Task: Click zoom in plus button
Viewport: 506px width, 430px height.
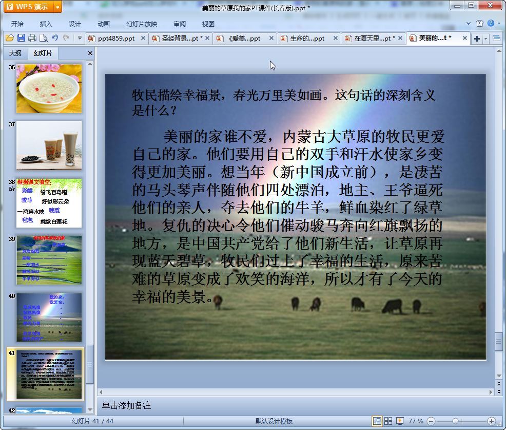Action: click(492, 421)
